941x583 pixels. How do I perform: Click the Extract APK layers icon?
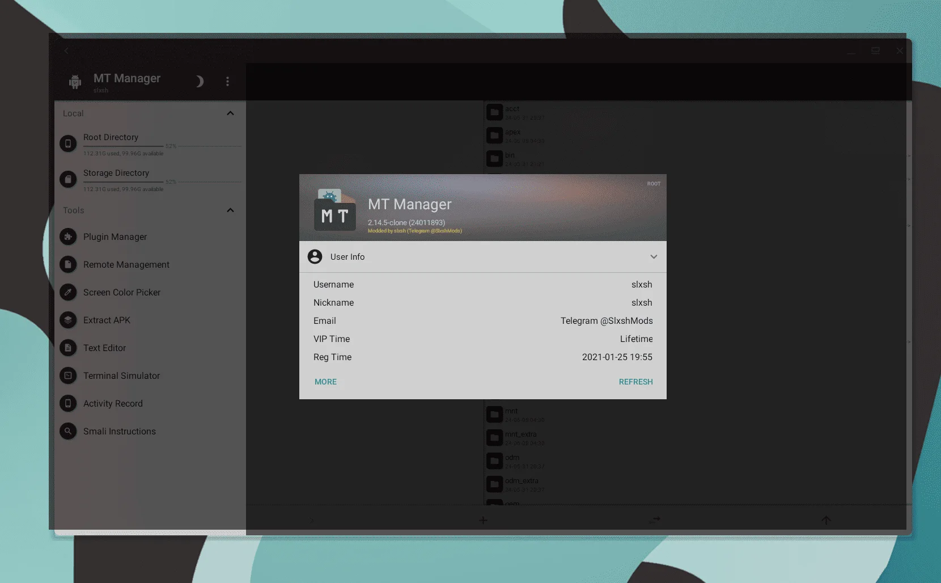coord(68,320)
